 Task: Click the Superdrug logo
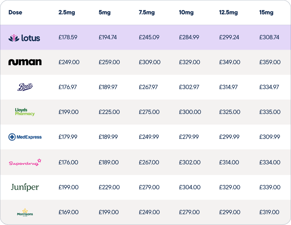pos(25,162)
